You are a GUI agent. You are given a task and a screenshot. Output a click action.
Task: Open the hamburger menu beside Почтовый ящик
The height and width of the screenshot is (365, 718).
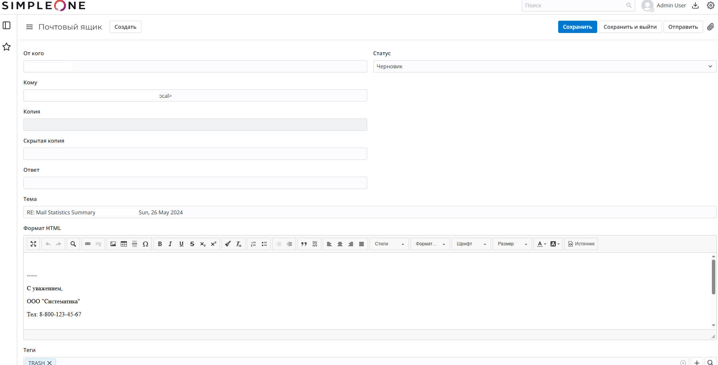(x=30, y=27)
